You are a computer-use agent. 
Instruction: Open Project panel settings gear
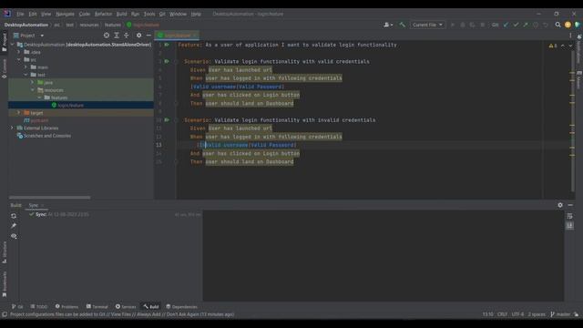(138, 36)
